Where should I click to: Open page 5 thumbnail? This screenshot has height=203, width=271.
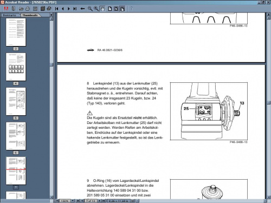16,101
